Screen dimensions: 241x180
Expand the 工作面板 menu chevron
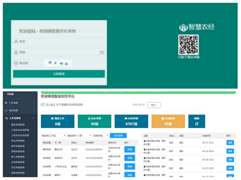coord(34,103)
